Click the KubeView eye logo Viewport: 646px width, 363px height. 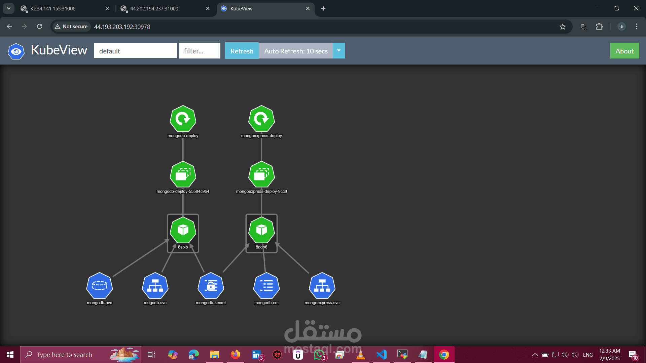tap(16, 51)
